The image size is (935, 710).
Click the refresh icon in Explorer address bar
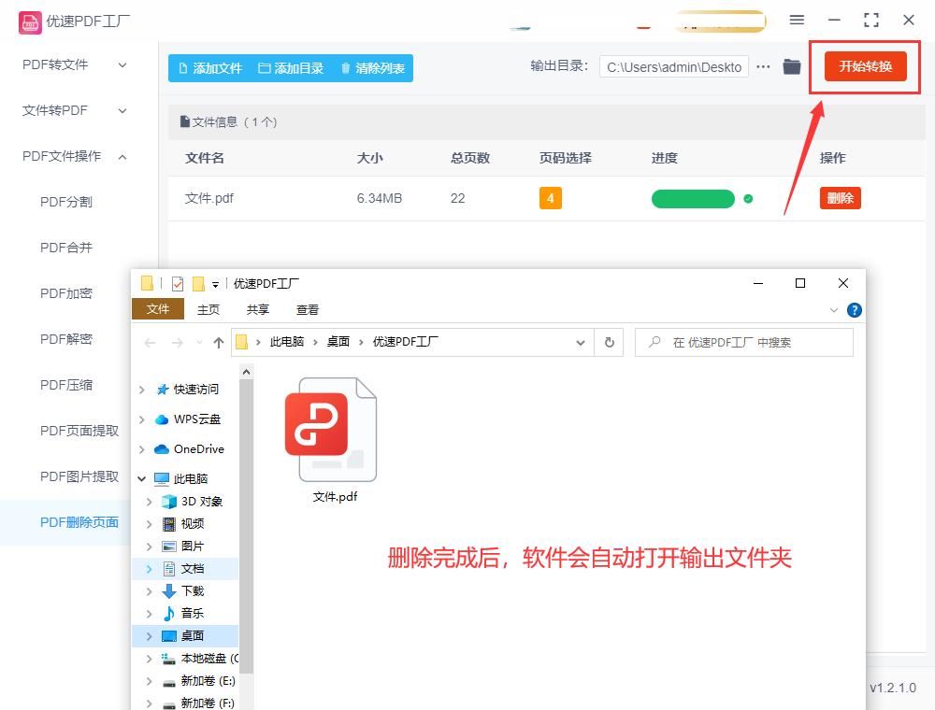(609, 342)
